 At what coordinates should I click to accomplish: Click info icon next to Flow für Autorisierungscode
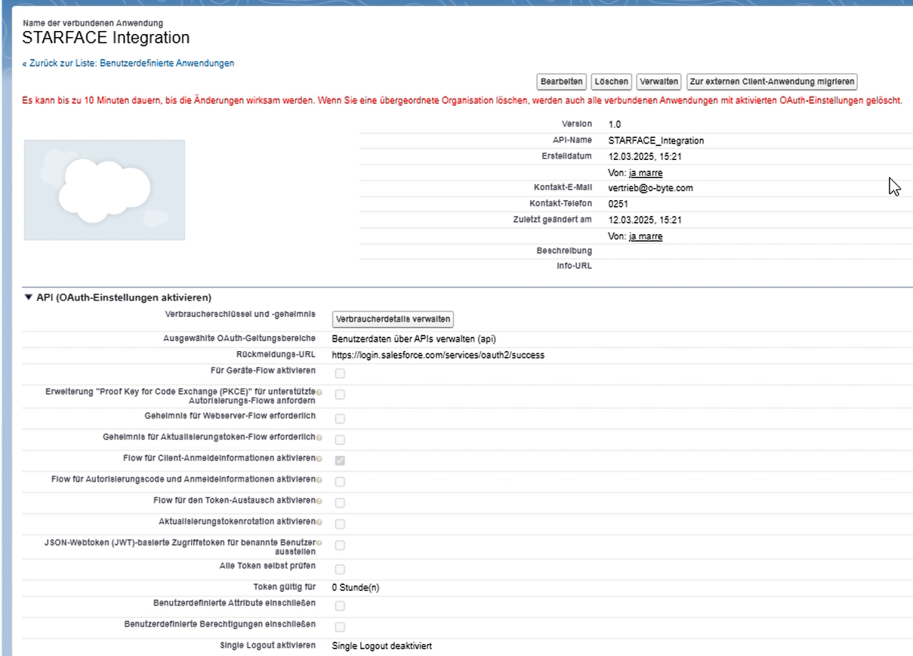pos(319,480)
